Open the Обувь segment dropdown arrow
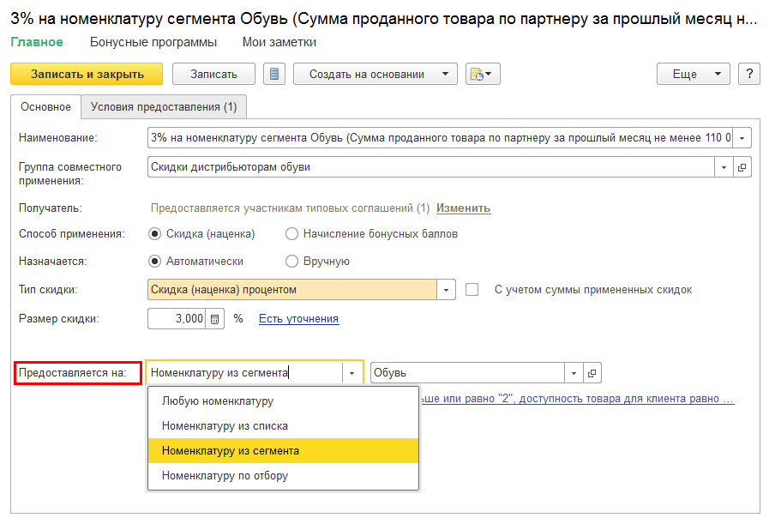This screenshot has height=524, width=775. pos(574,373)
